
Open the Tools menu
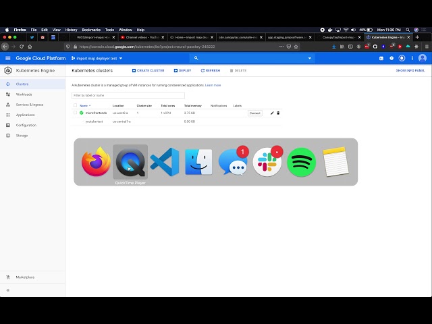(x=109, y=30)
